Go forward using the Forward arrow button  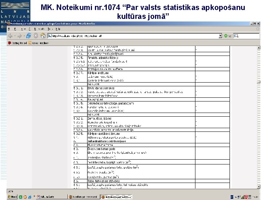[x=20, y=36]
